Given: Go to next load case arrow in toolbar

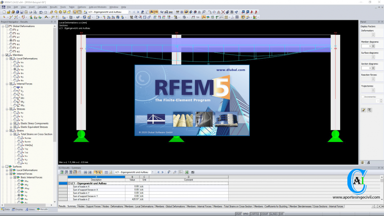Looking at the screenshot, I should tap(138, 12).
